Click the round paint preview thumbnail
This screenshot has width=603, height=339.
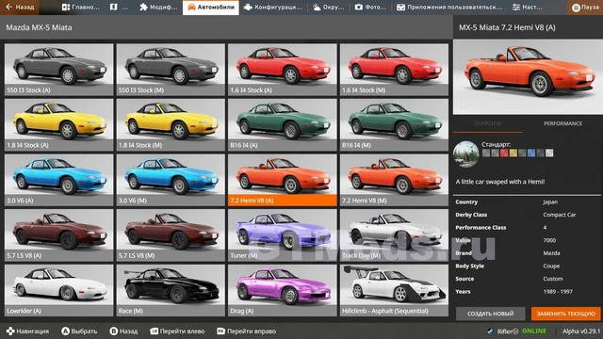466,153
